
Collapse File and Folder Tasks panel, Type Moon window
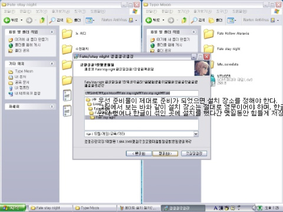[x=193, y=32]
